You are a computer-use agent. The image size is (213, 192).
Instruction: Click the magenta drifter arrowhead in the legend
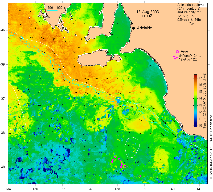click(175, 58)
